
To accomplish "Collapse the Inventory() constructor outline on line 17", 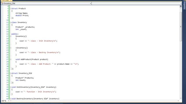I will (x=10, y=36).
